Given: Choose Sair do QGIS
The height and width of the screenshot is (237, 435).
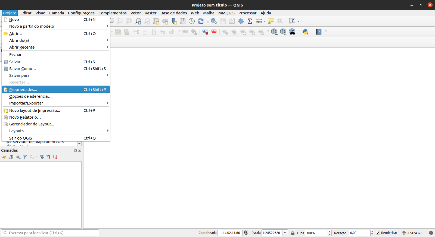Looking at the screenshot, I should point(56,138).
